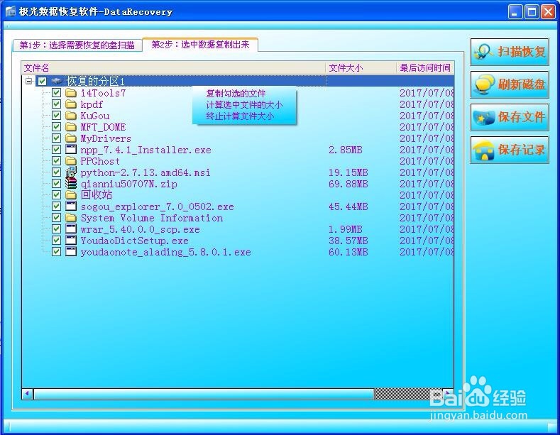Click the 扫描恢复 button
Image resolution: width=560 pixels, height=435 pixels.
coord(510,52)
